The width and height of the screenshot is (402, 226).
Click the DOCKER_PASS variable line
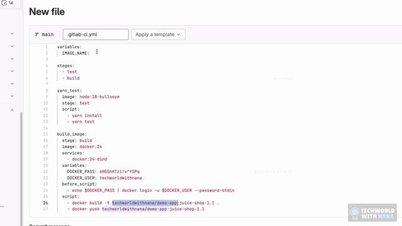[103, 171]
